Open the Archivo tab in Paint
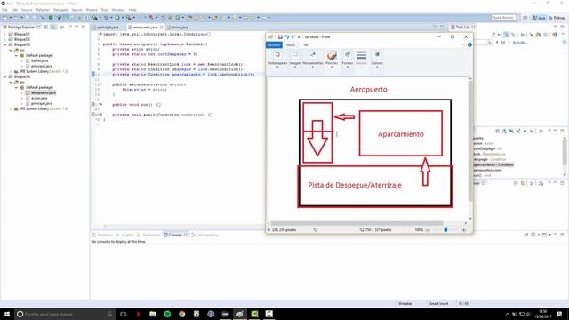This screenshot has width=569, height=320. click(x=274, y=45)
